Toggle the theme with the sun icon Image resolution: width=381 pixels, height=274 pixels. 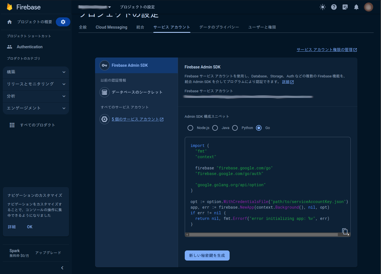[323, 7]
